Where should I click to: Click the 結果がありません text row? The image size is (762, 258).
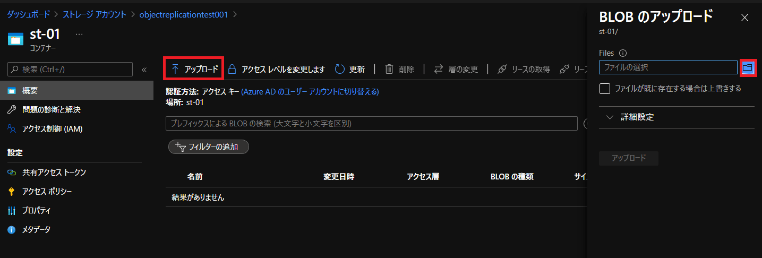(x=198, y=197)
